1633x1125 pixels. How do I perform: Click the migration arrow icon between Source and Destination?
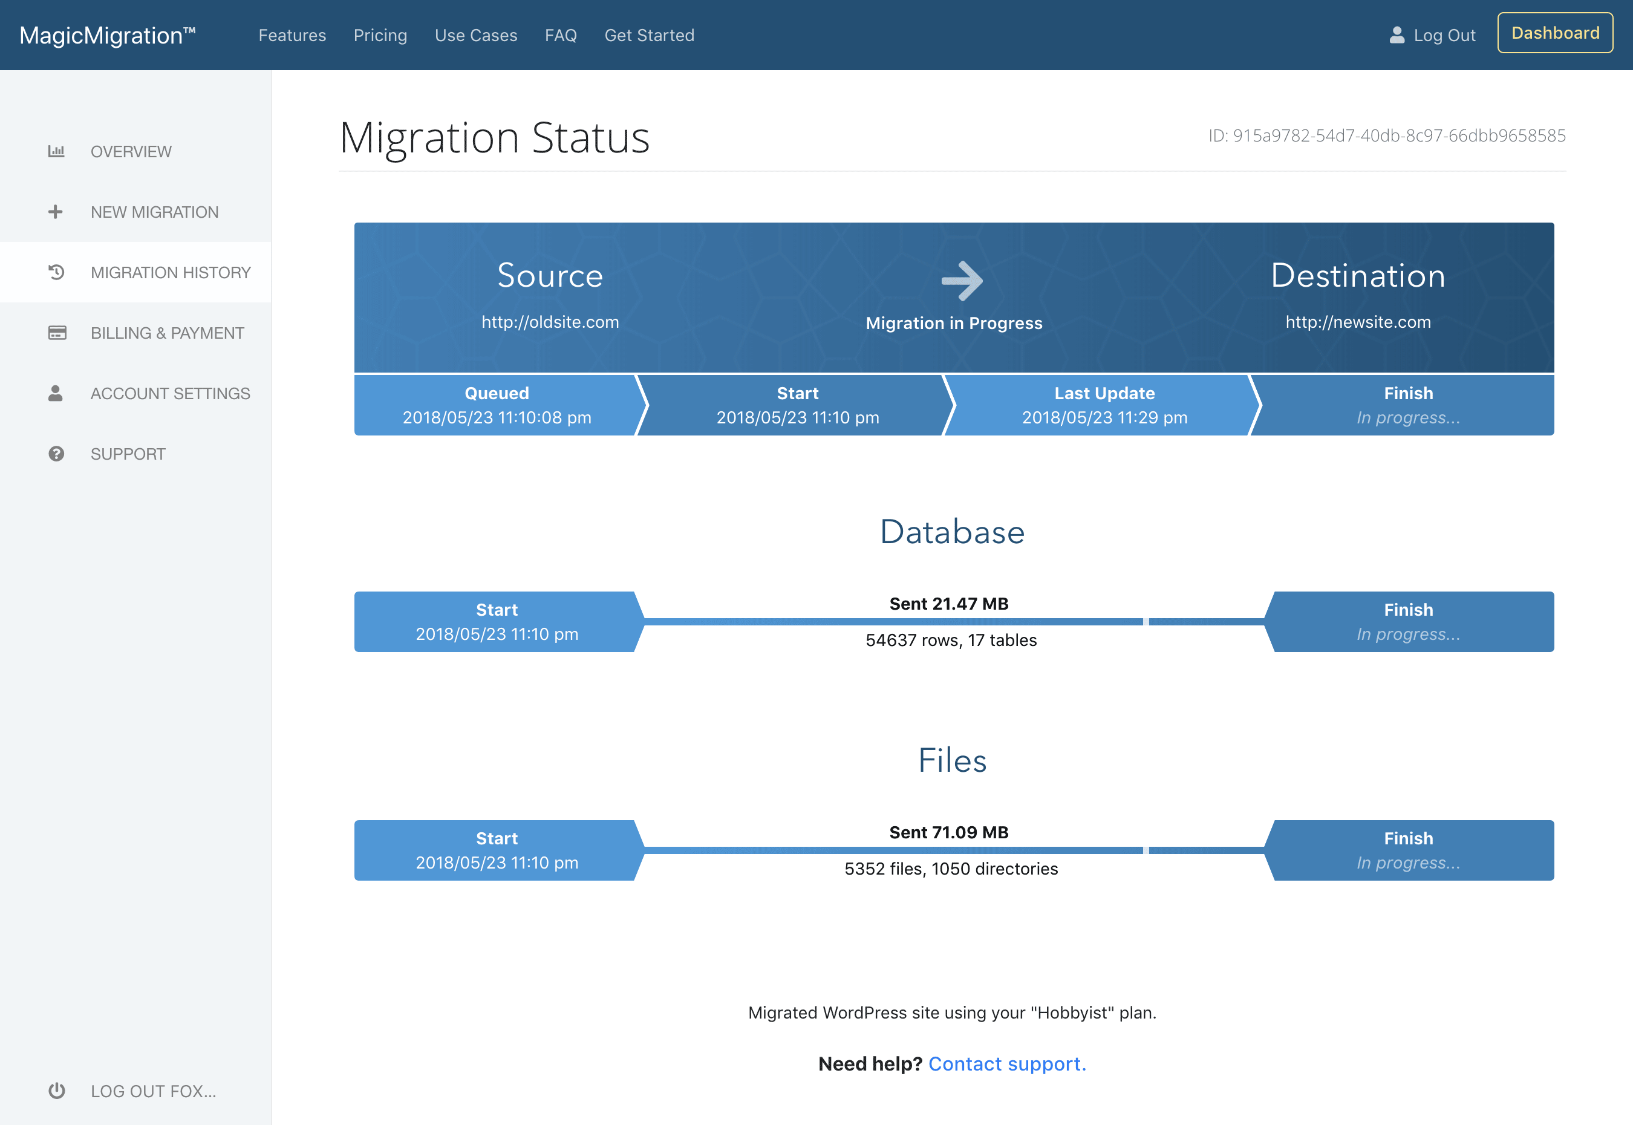pyautogui.click(x=962, y=281)
